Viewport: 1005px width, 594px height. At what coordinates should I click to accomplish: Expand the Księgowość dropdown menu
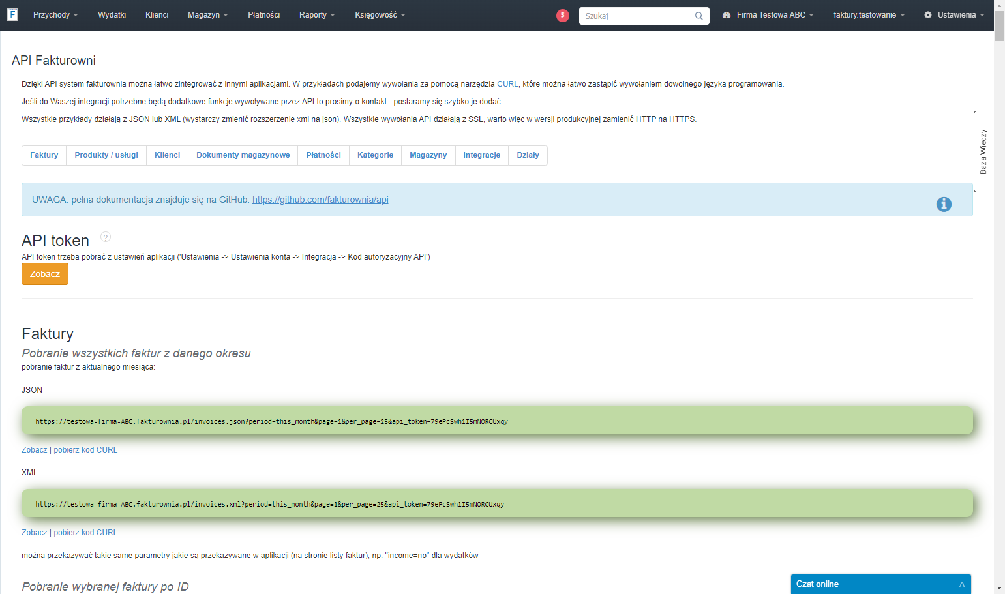(x=380, y=15)
